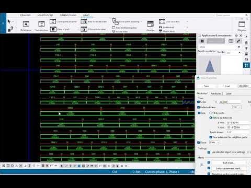Open the Sort by dropdown

point(234,52)
